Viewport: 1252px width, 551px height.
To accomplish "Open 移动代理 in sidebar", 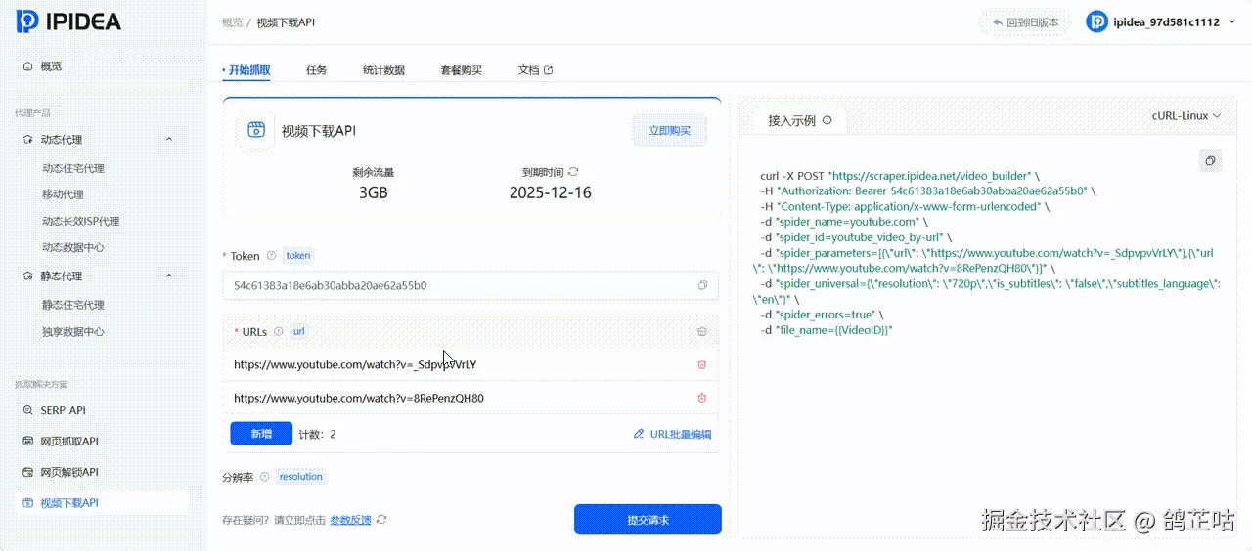I will click(x=63, y=194).
